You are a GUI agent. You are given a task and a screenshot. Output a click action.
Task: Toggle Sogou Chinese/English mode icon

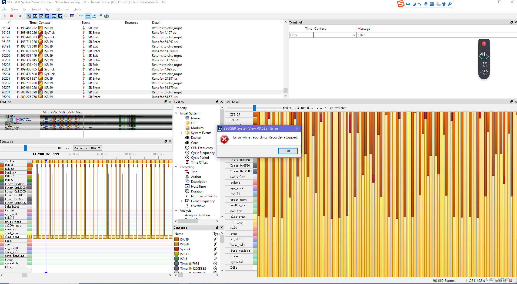(x=408, y=4)
